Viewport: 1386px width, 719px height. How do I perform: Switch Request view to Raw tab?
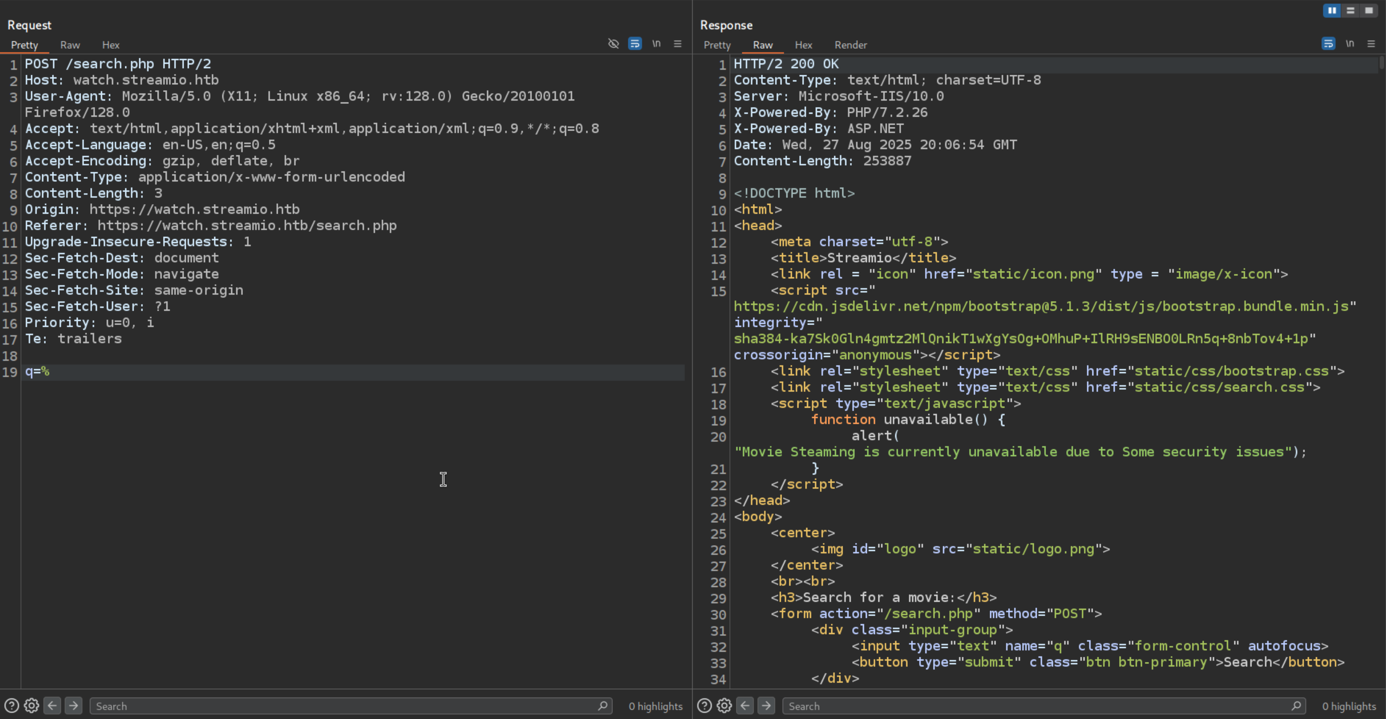(70, 45)
